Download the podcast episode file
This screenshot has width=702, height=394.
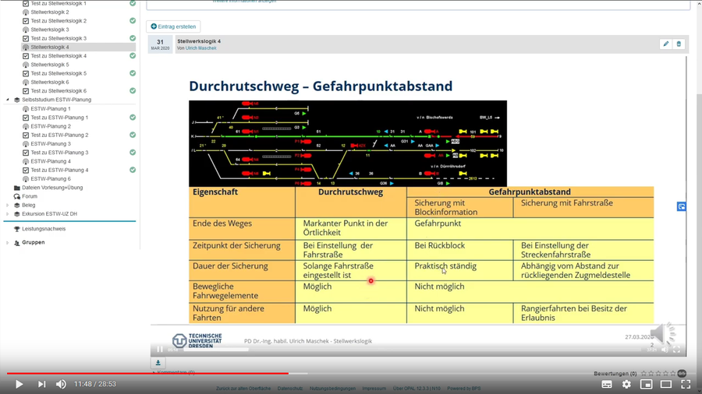(x=158, y=363)
